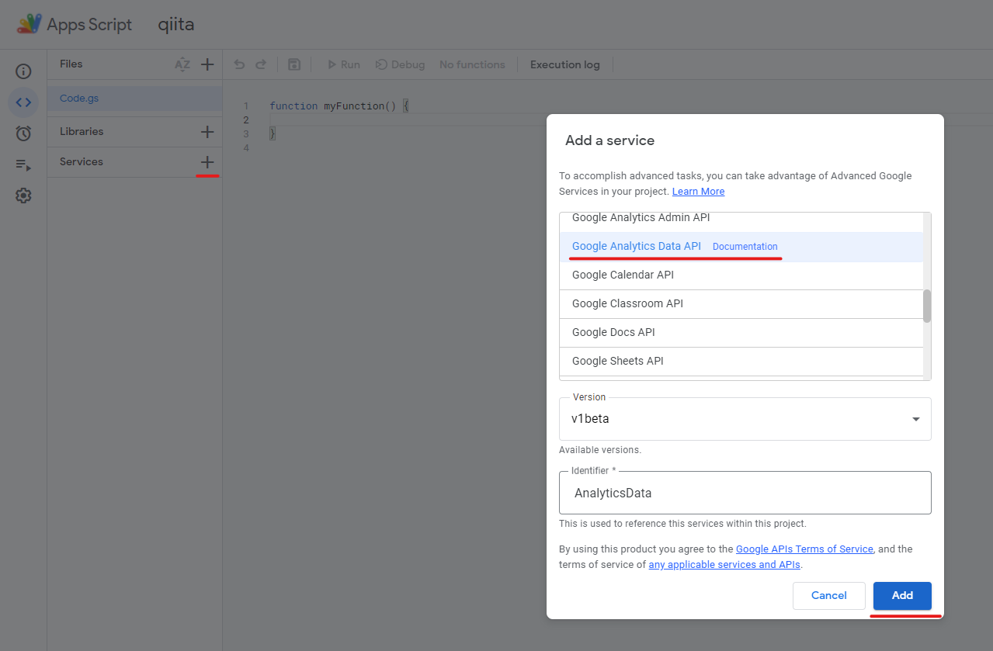Image resolution: width=993 pixels, height=651 pixels.
Task: Add a library to the project
Action: tap(207, 131)
